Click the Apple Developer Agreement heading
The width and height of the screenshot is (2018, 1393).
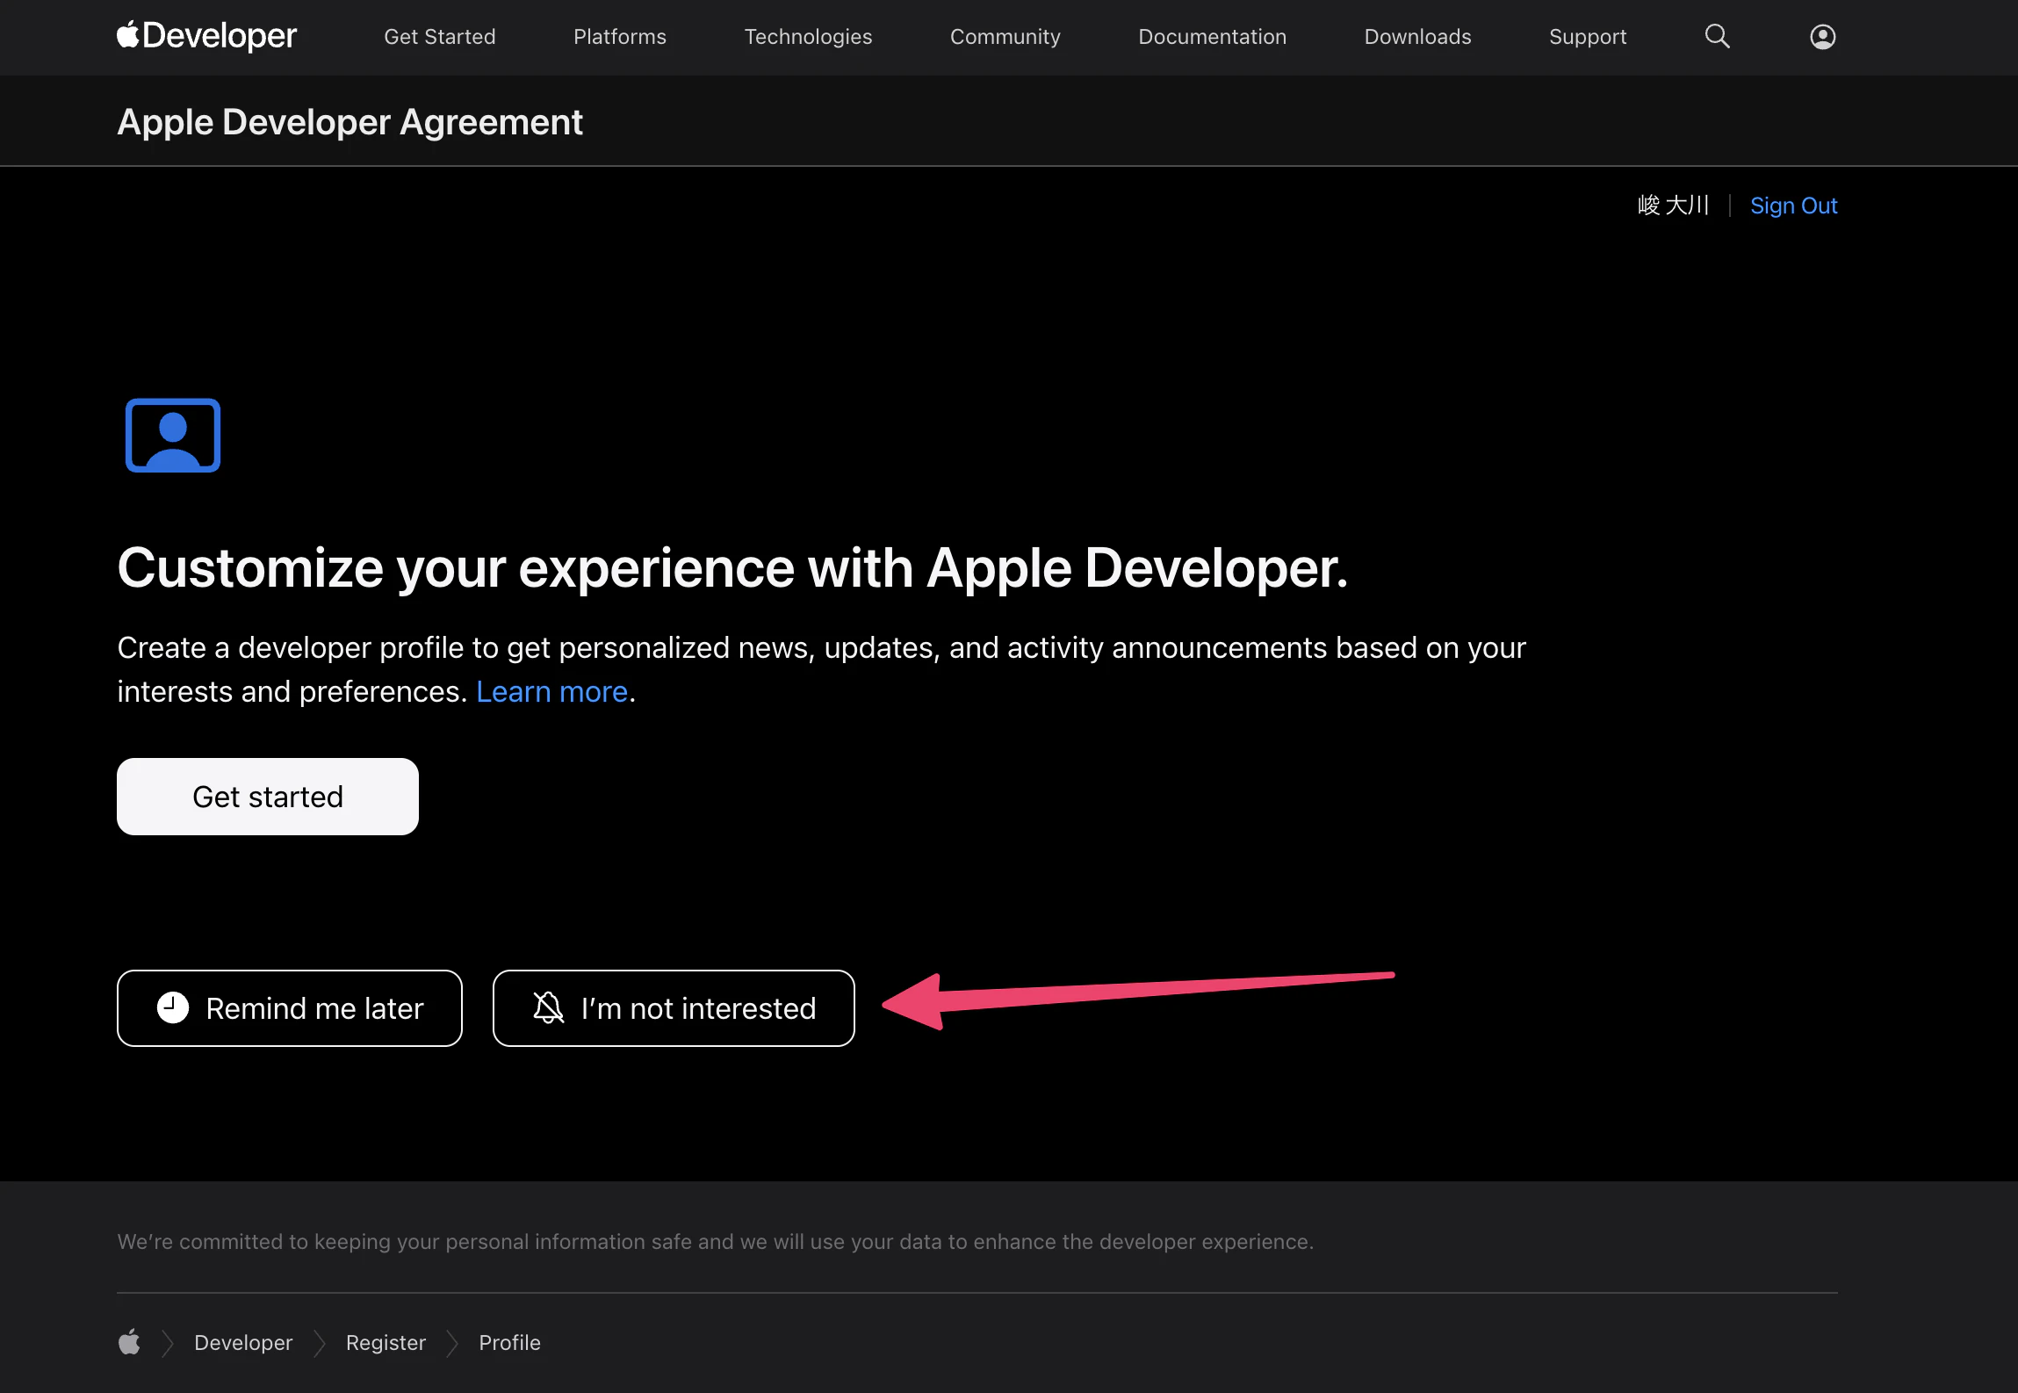click(350, 122)
